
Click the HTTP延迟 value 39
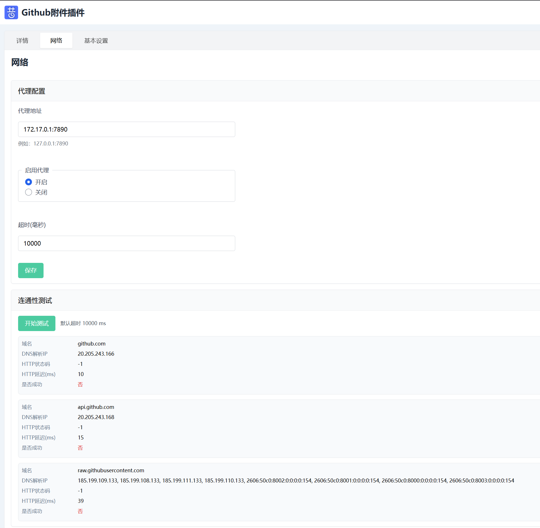[81, 501]
